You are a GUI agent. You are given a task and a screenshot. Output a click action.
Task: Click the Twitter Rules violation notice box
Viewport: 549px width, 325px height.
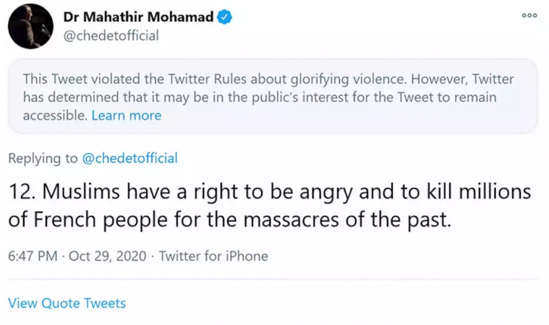click(272, 96)
